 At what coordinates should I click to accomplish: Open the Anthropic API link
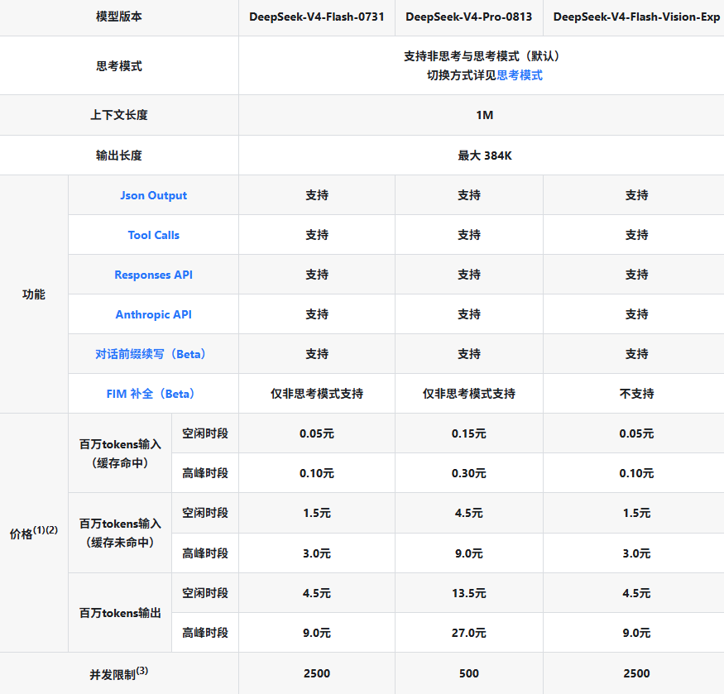click(153, 314)
